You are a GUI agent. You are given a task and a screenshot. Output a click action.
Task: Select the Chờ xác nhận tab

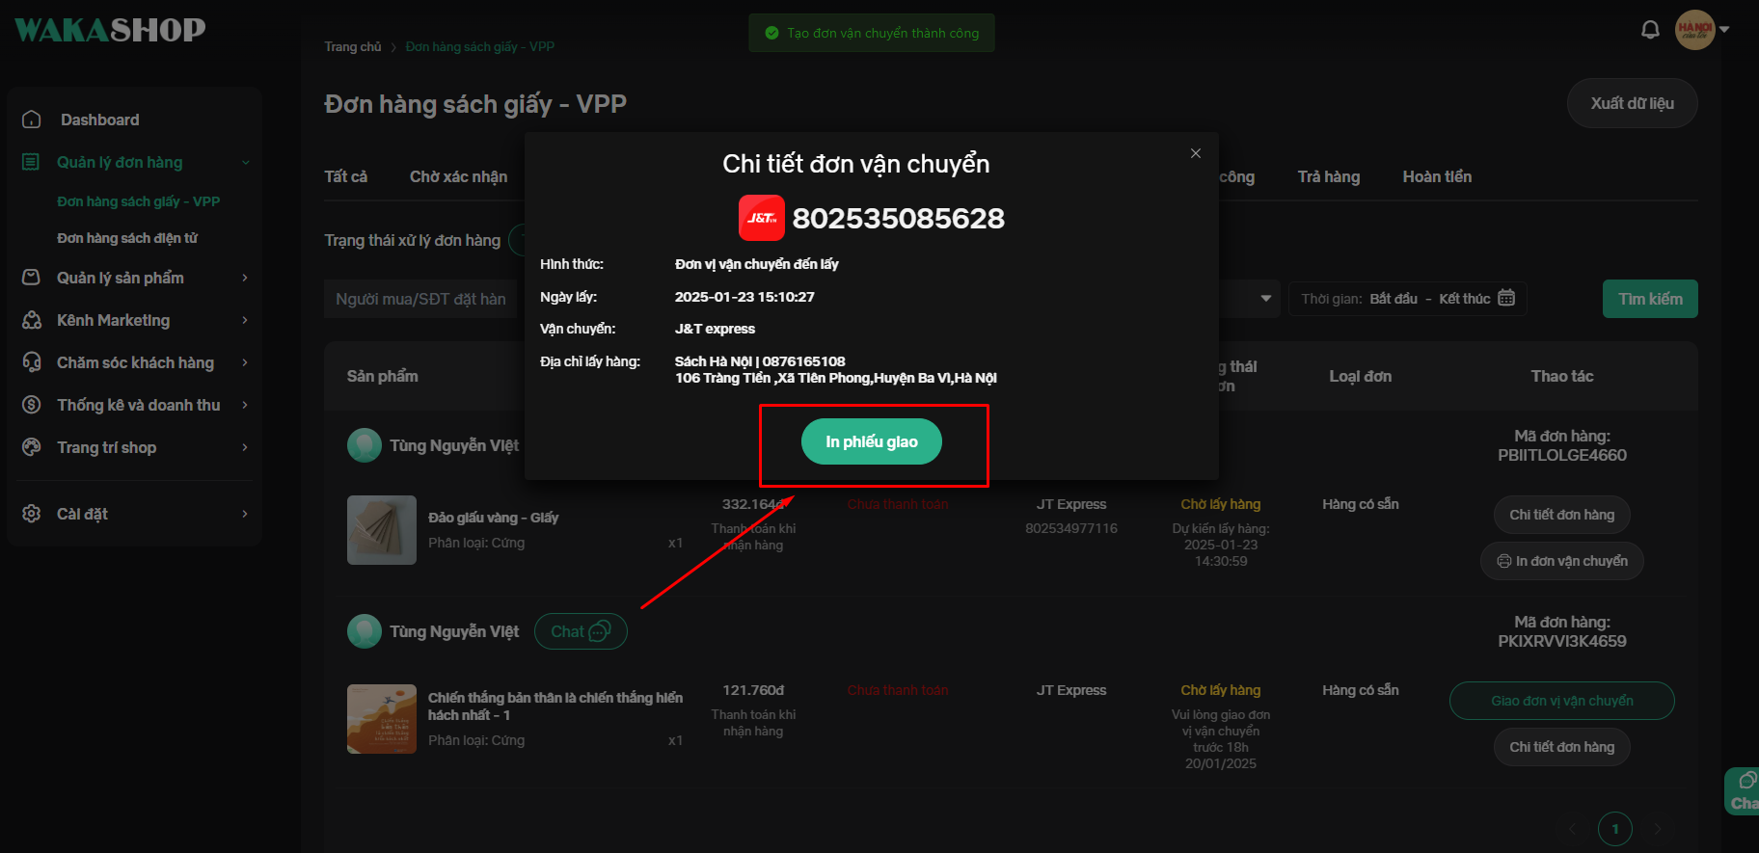click(458, 176)
